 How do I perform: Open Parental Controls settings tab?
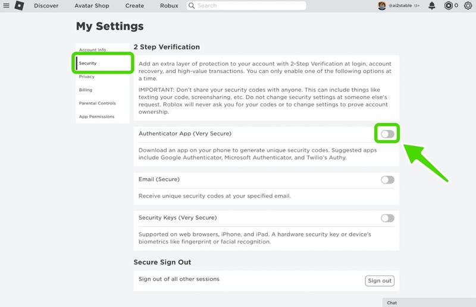pyautogui.click(x=97, y=103)
